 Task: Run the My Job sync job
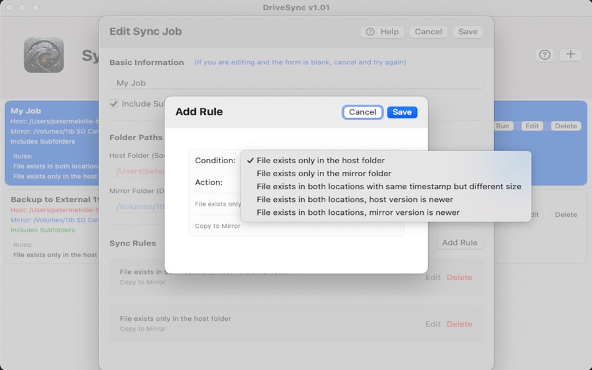pyautogui.click(x=502, y=125)
